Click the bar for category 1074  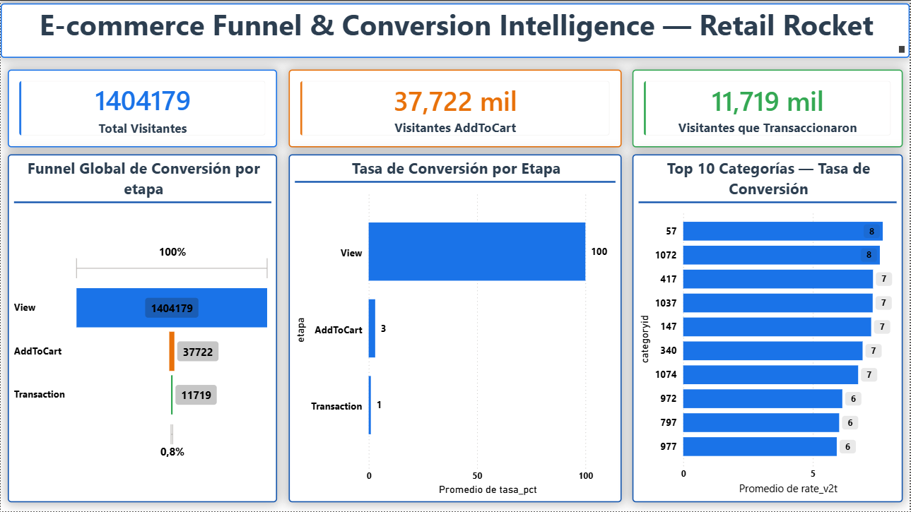770,374
